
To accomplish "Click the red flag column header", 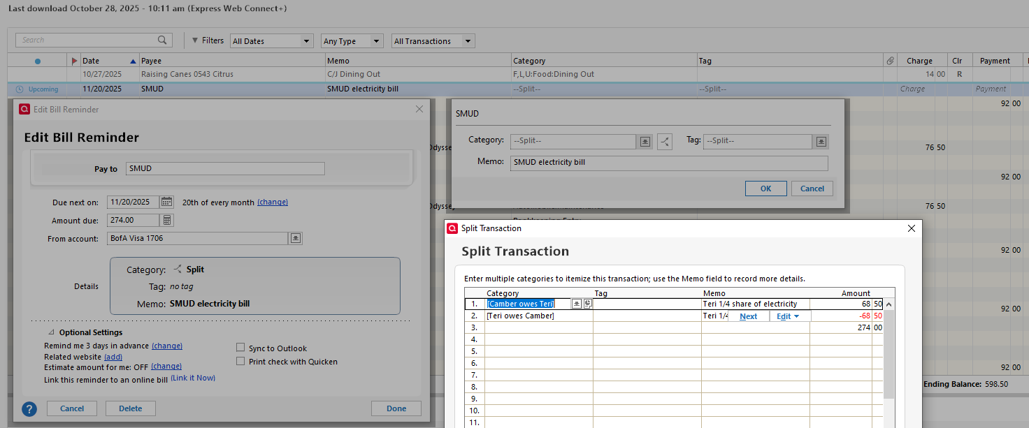I will 75,61.
